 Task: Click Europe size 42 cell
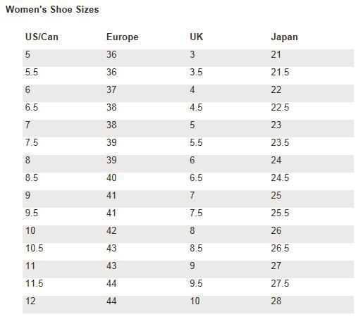click(111, 230)
